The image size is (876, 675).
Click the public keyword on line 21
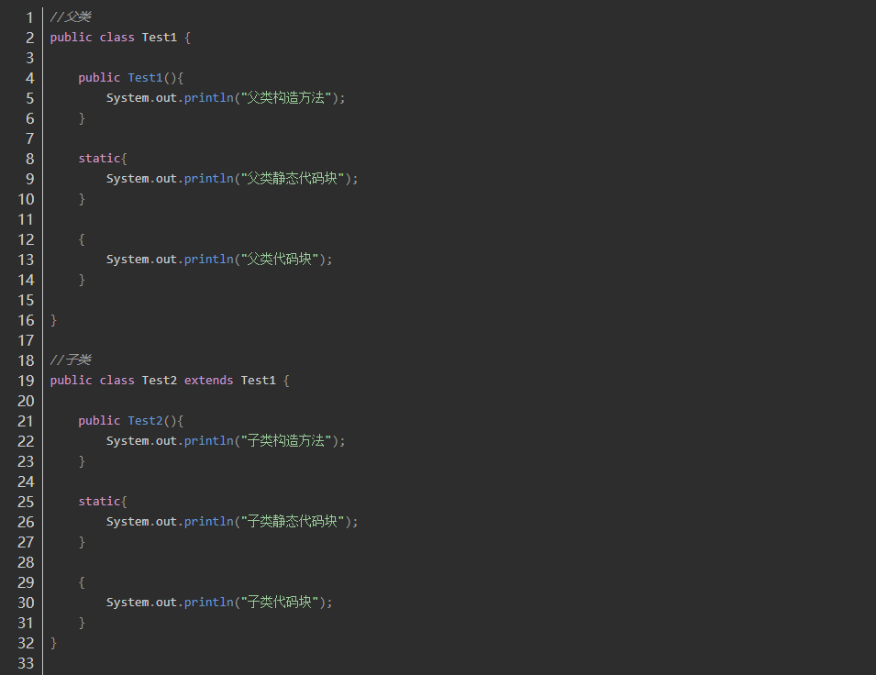(99, 421)
